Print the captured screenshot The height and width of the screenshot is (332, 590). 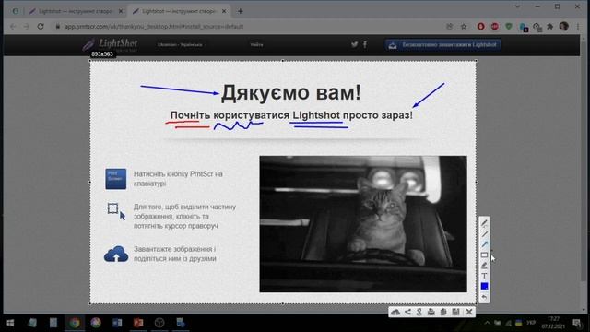click(x=431, y=312)
